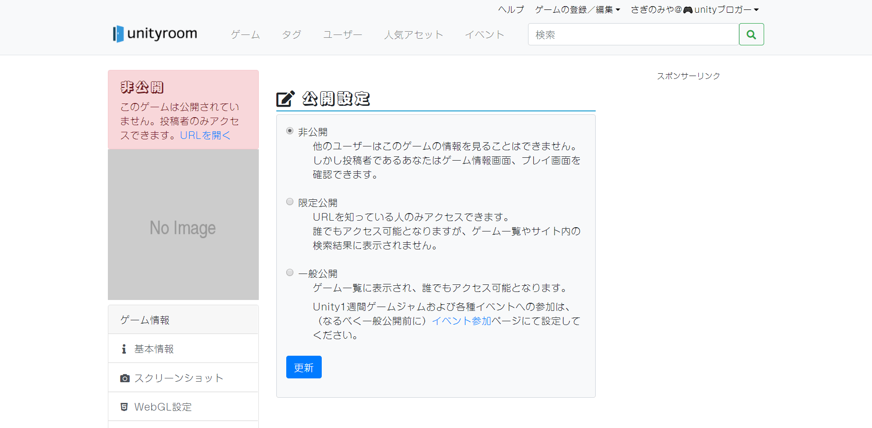Open the 人気アセット page
The height and width of the screenshot is (428, 872).
pyautogui.click(x=413, y=34)
